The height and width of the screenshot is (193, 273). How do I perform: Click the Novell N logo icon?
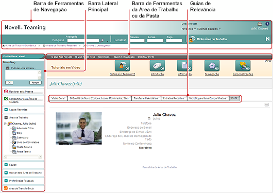268,39
